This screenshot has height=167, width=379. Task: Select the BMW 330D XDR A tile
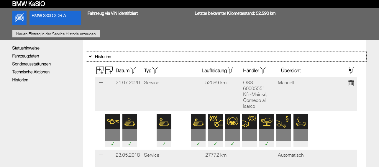[x=55, y=17]
